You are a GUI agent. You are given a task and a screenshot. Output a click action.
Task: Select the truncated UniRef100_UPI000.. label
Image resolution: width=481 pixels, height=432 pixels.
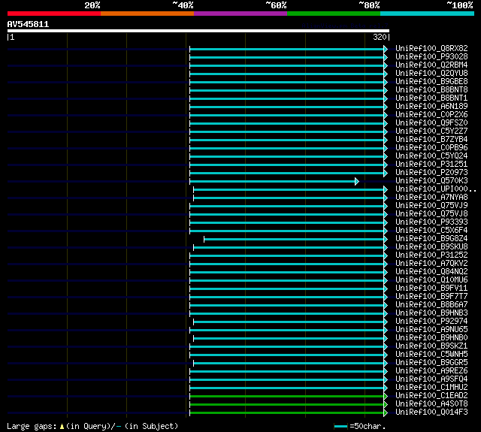coord(436,189)
